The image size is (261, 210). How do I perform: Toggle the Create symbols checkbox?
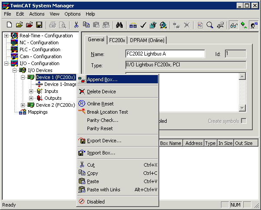pos(244,121)
